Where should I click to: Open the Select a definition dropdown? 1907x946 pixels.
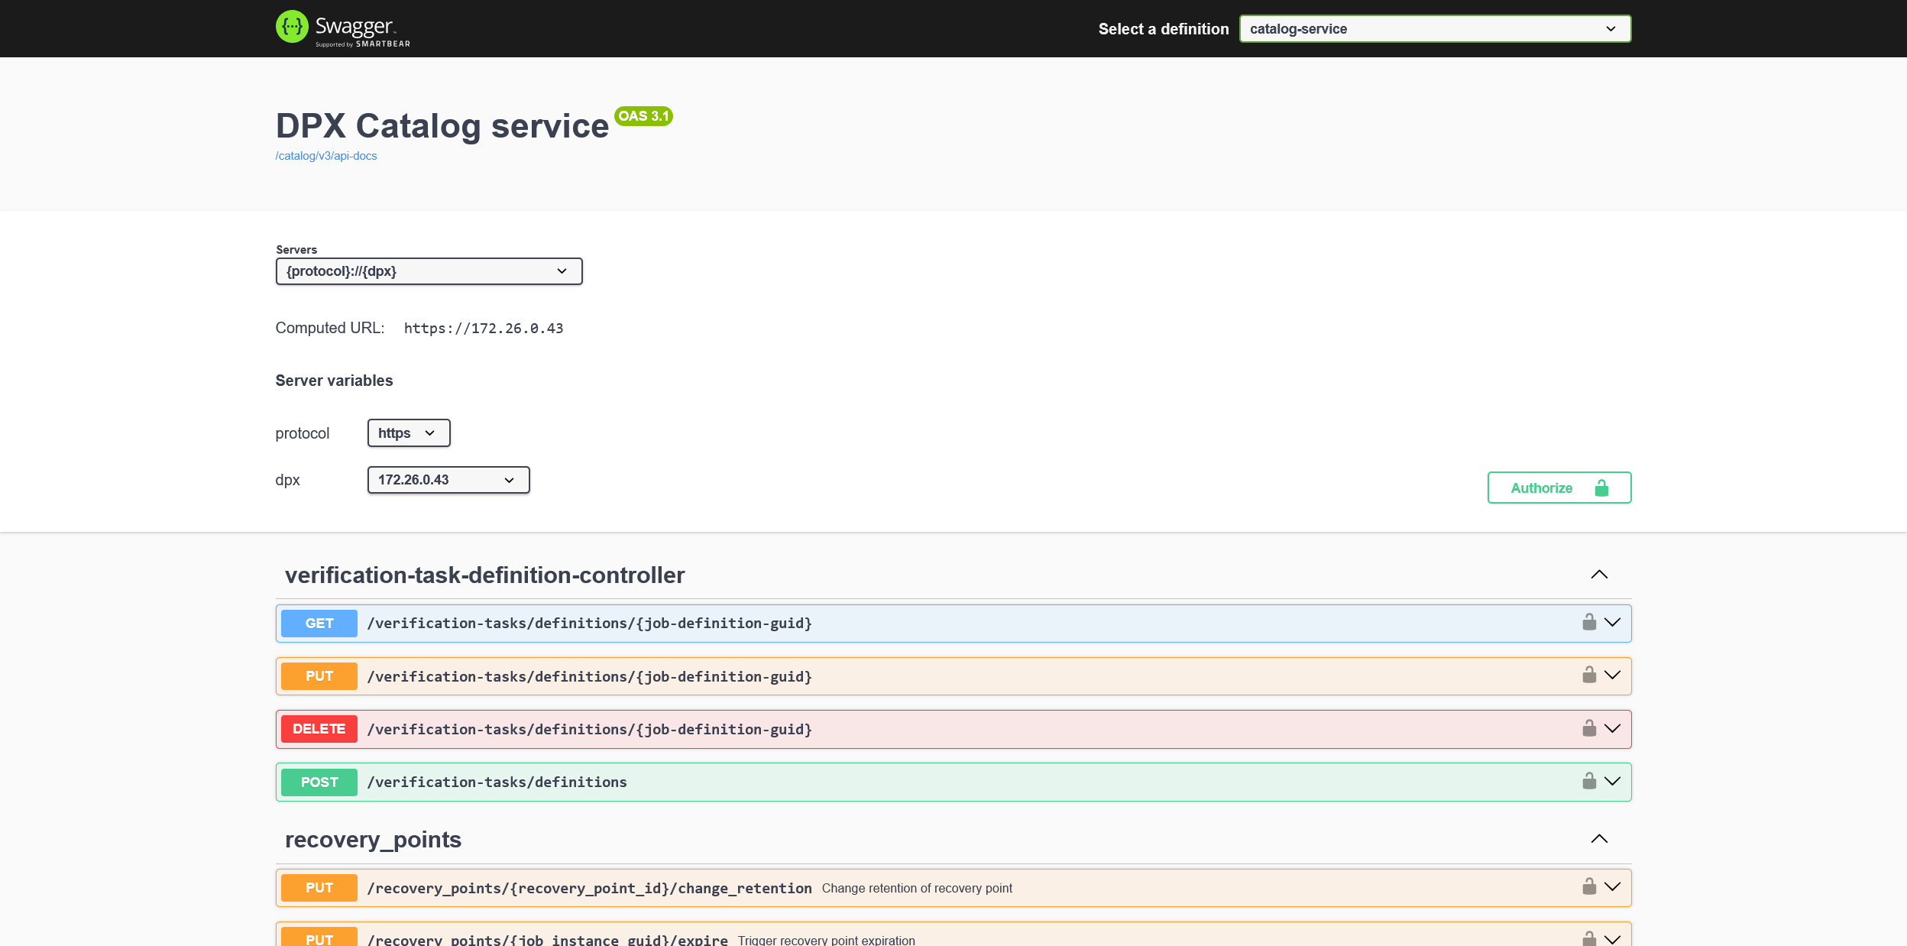pyautogui.click(x=1434, y=29)
